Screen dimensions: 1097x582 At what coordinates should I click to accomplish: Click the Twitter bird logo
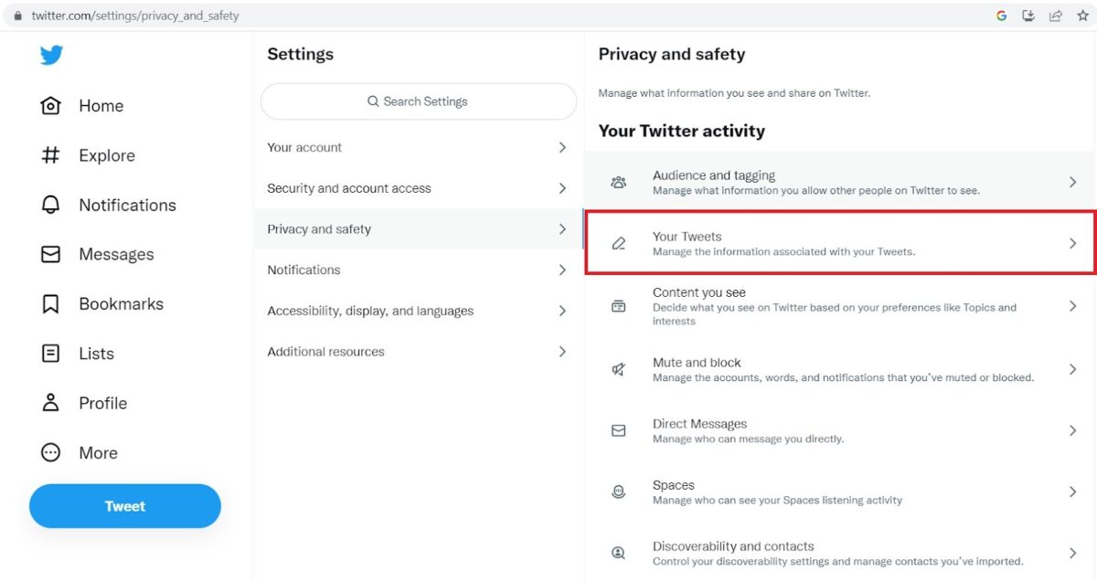tap(51, 56)
